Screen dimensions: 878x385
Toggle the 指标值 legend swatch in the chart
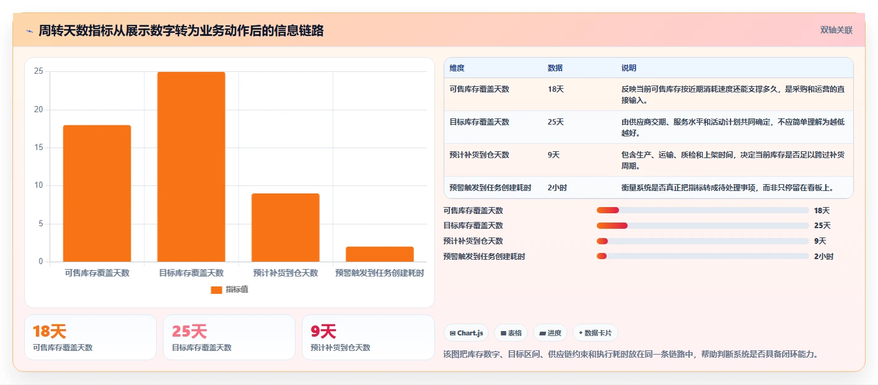pos(216,290)
